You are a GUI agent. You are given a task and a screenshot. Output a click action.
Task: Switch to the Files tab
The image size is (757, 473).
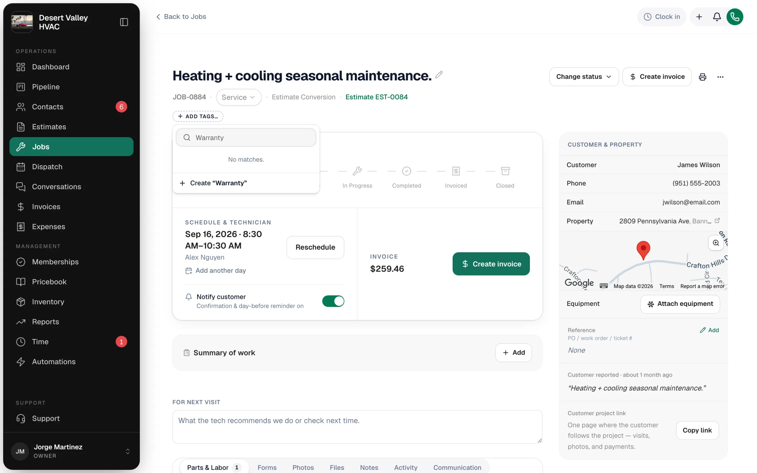click(337, 467)
